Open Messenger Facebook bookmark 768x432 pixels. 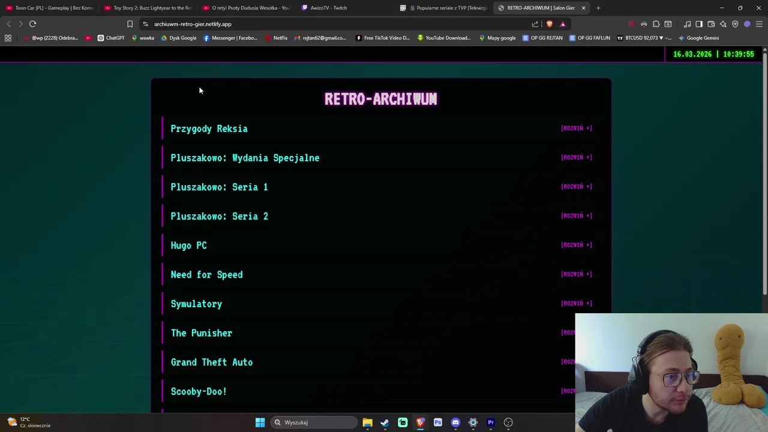tap(230, 38)
